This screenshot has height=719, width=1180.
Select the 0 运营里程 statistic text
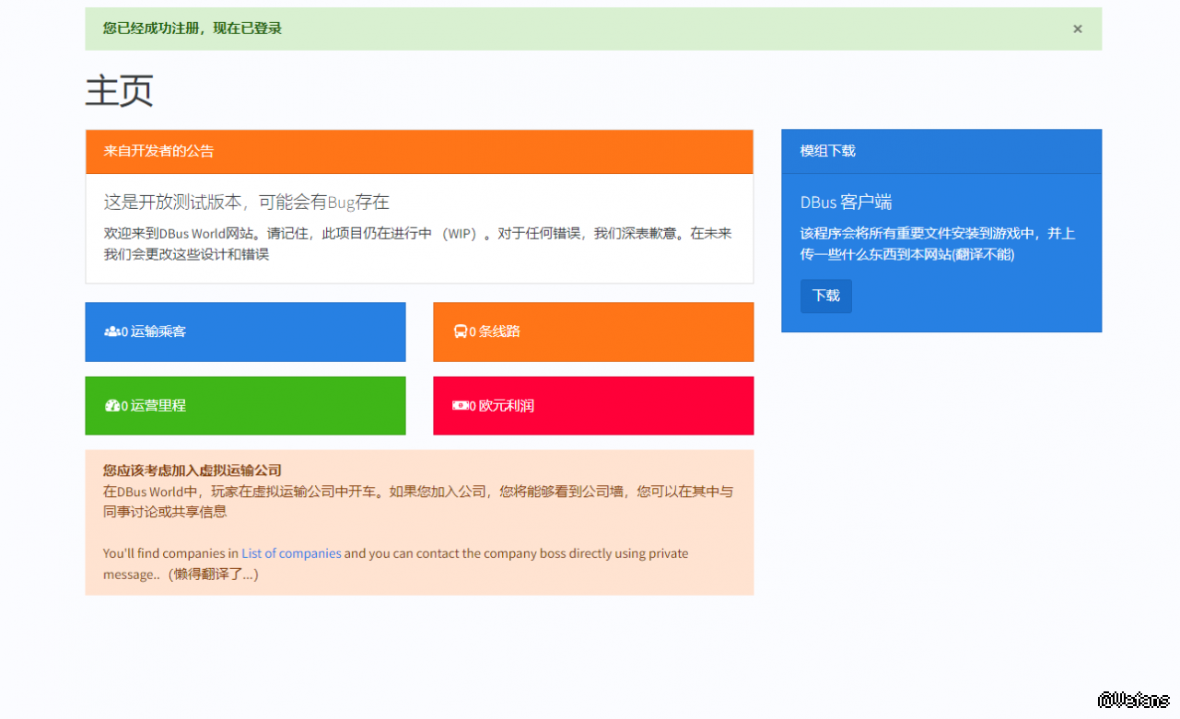tap(154, 406)
